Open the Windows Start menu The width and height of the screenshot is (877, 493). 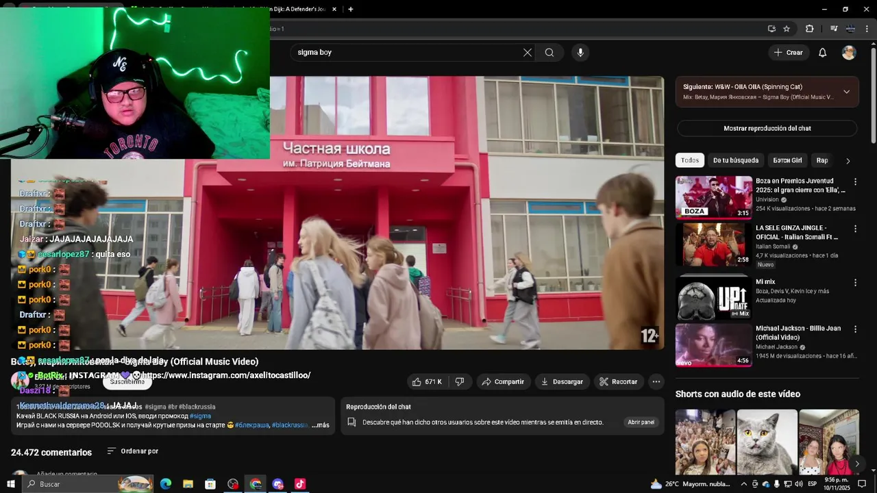10,484
